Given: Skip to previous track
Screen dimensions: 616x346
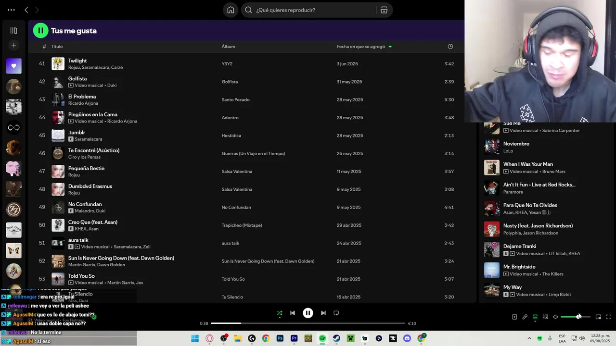Looking at the screenshot, I should tap(293, 313).
